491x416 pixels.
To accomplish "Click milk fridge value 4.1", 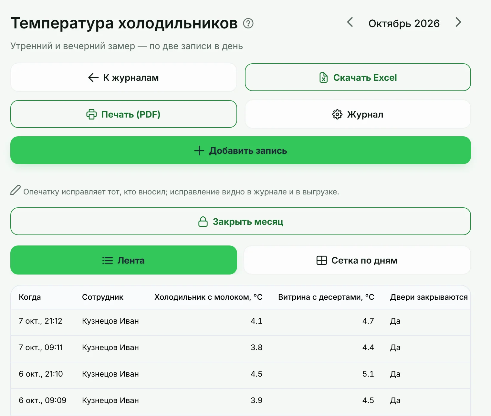I will click(x=256, y=321).
